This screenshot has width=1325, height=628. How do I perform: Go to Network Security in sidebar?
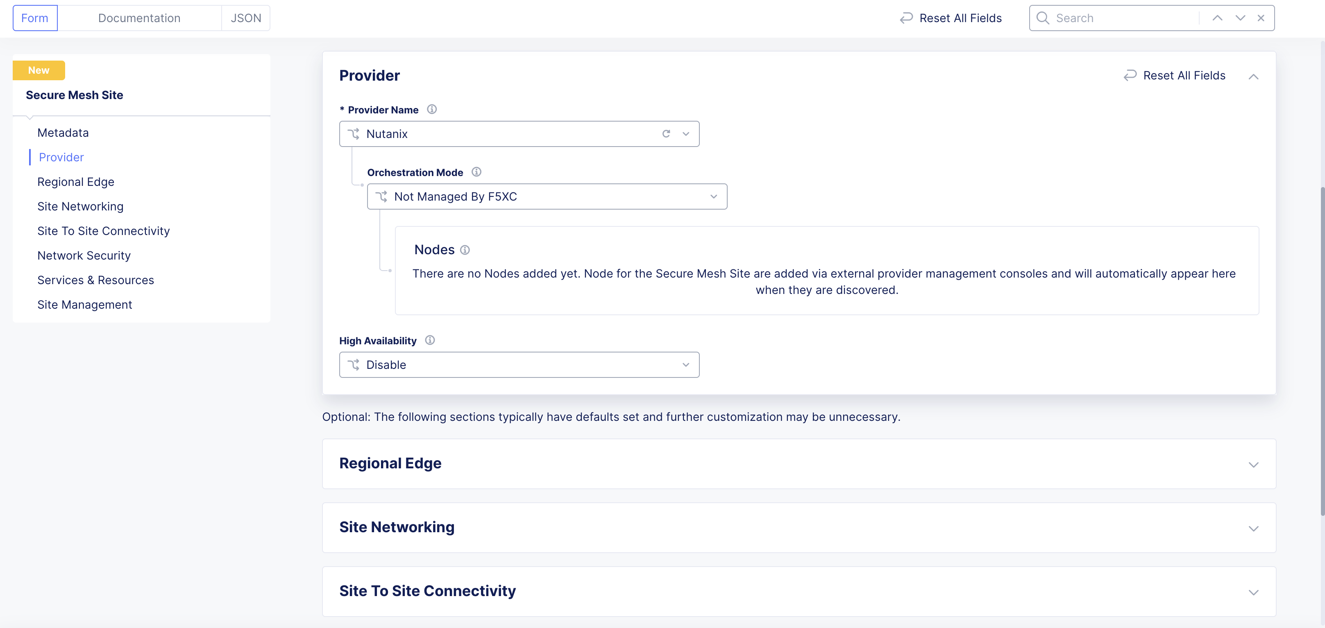84,255
